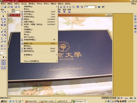Click the PhotoImpact taskbar button

[x=80, y=101]
